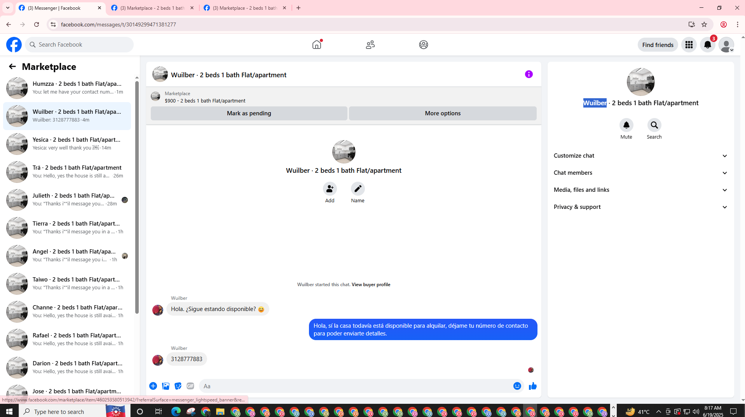Open the Julieth conversation
This screenshot has height=417, width=745.
(x=67, y=200)
